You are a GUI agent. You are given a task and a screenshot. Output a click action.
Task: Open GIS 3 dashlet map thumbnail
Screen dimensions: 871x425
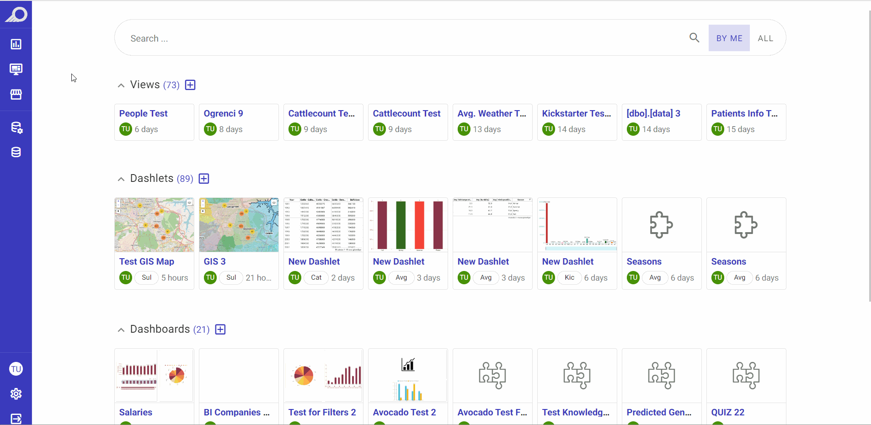(239, 225)
